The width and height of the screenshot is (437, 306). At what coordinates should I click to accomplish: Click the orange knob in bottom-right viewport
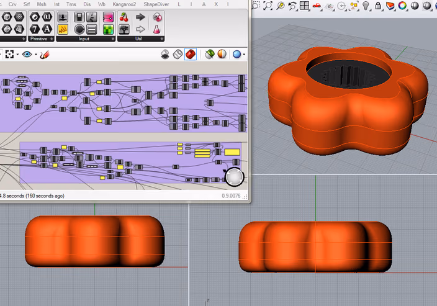tap(315, 247)
